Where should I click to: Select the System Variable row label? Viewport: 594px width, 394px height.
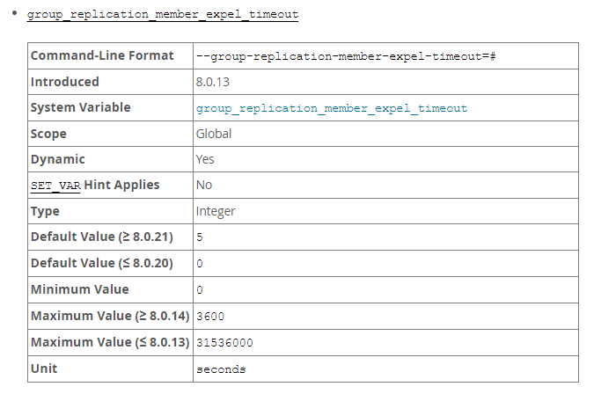(x=80, y=107)
